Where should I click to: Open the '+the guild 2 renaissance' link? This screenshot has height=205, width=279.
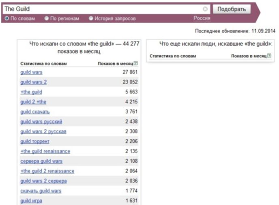[x=47, y=171]
